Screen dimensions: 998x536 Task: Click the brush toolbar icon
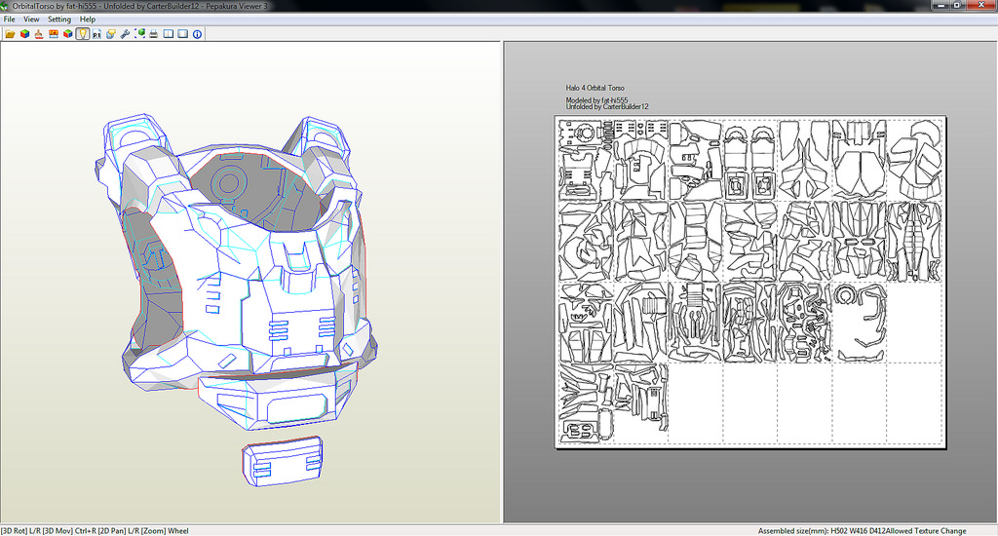click(x=39, y=34)
